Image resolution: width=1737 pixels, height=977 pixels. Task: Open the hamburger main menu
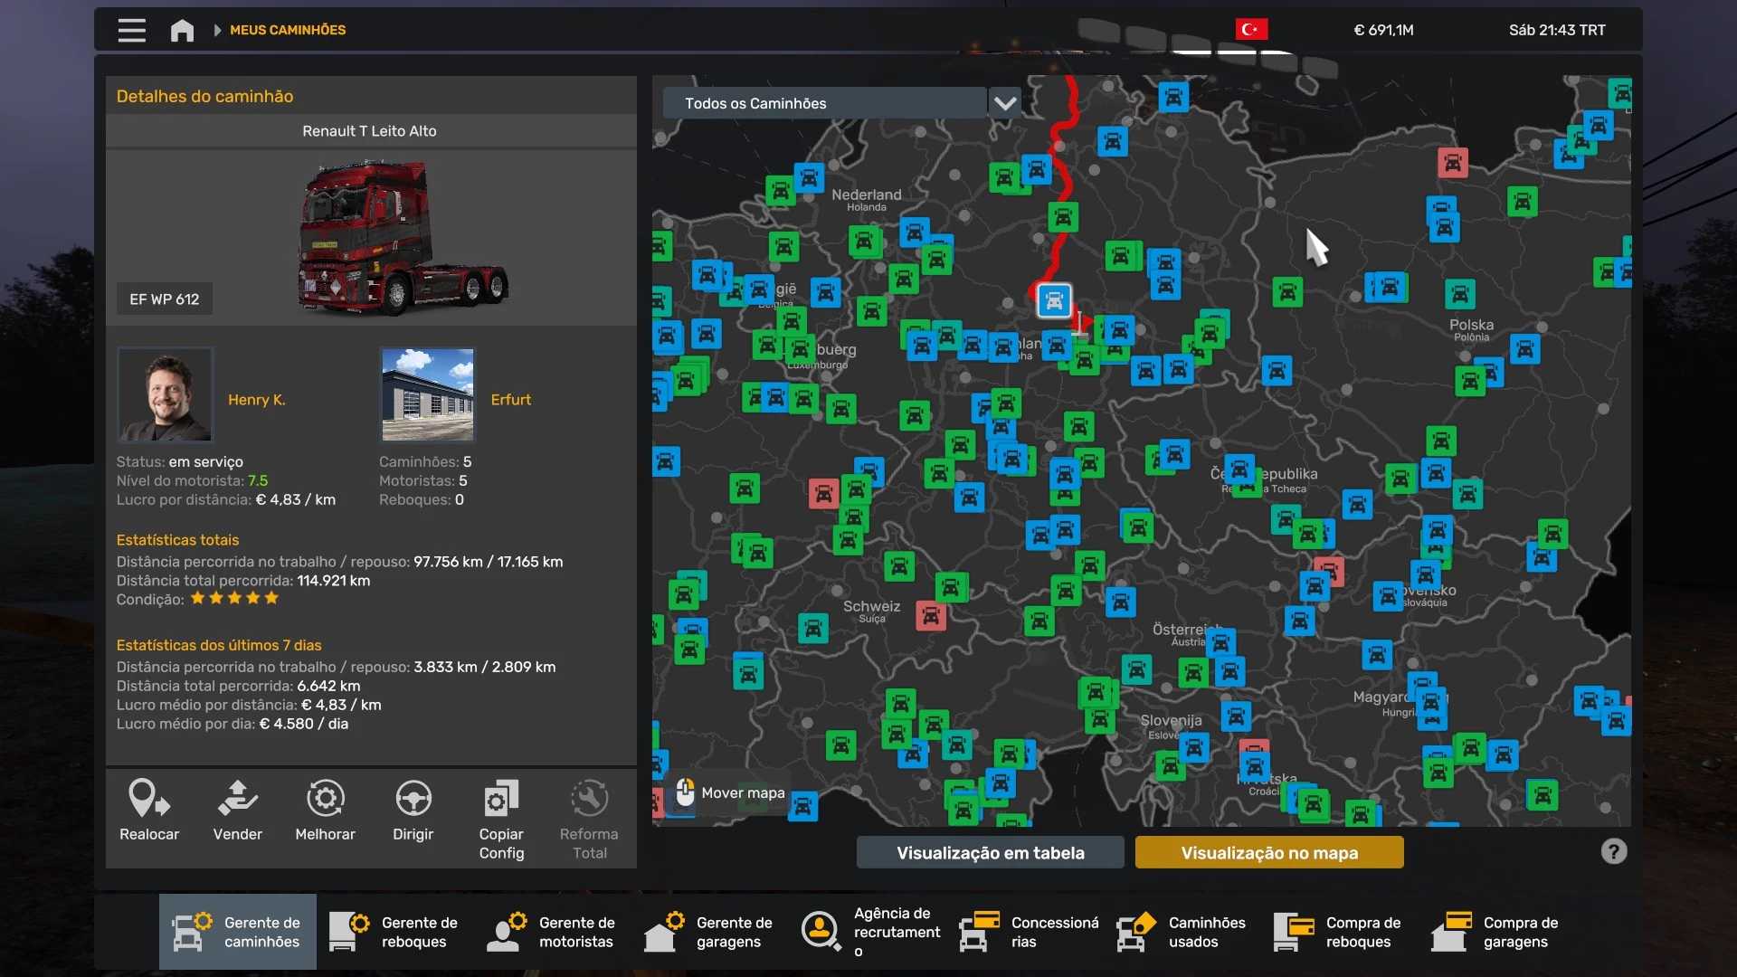click(131, 30)
